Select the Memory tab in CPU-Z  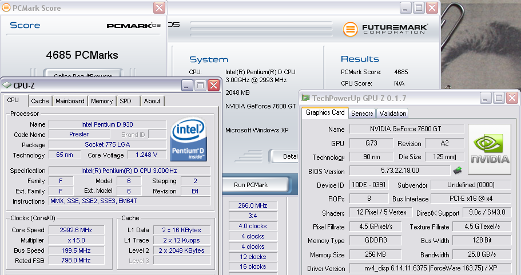click(102, 101)
